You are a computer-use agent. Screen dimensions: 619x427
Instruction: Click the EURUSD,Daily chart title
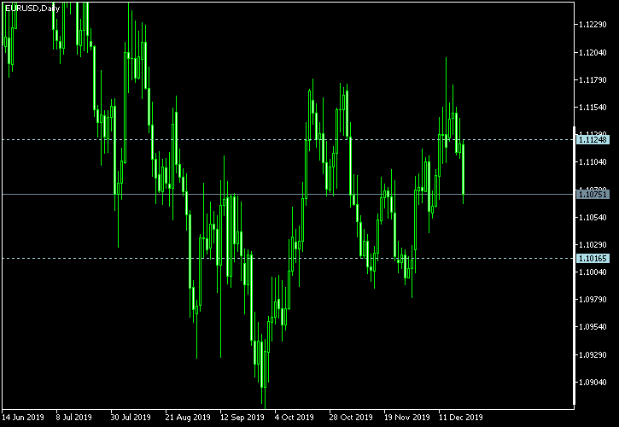coord(32,9)
